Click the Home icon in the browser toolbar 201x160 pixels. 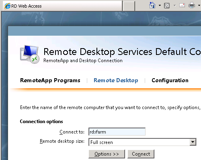point(152,5)
